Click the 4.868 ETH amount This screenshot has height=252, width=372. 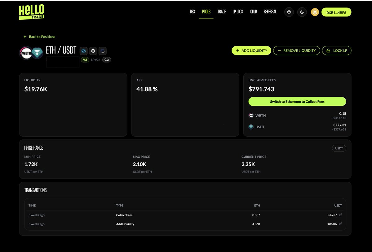coord(256,224)
